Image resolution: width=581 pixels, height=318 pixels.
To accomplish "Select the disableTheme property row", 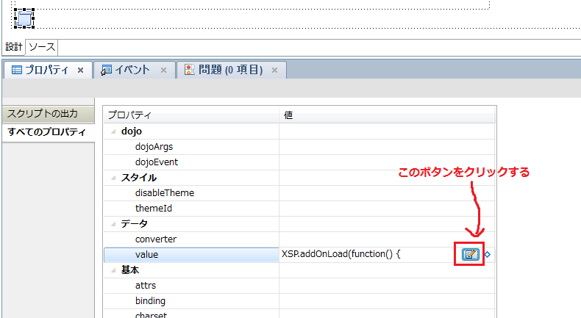I will pyautogui.click(x=191, y=193).
